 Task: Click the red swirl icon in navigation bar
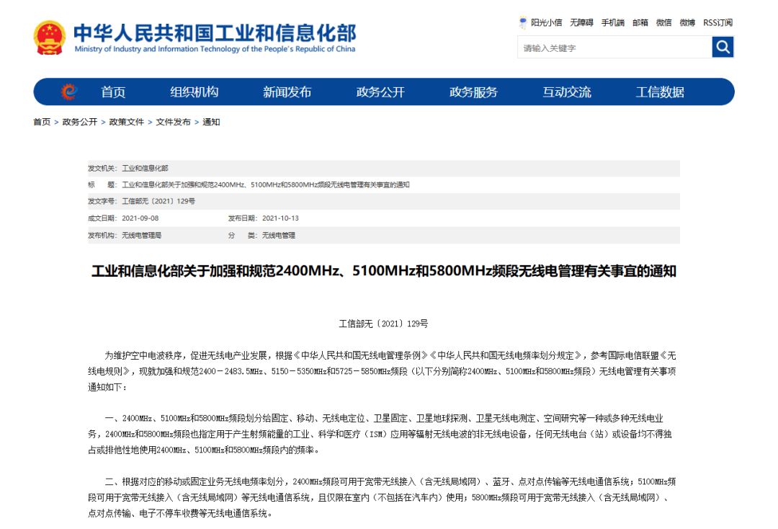tap(68, 92)
